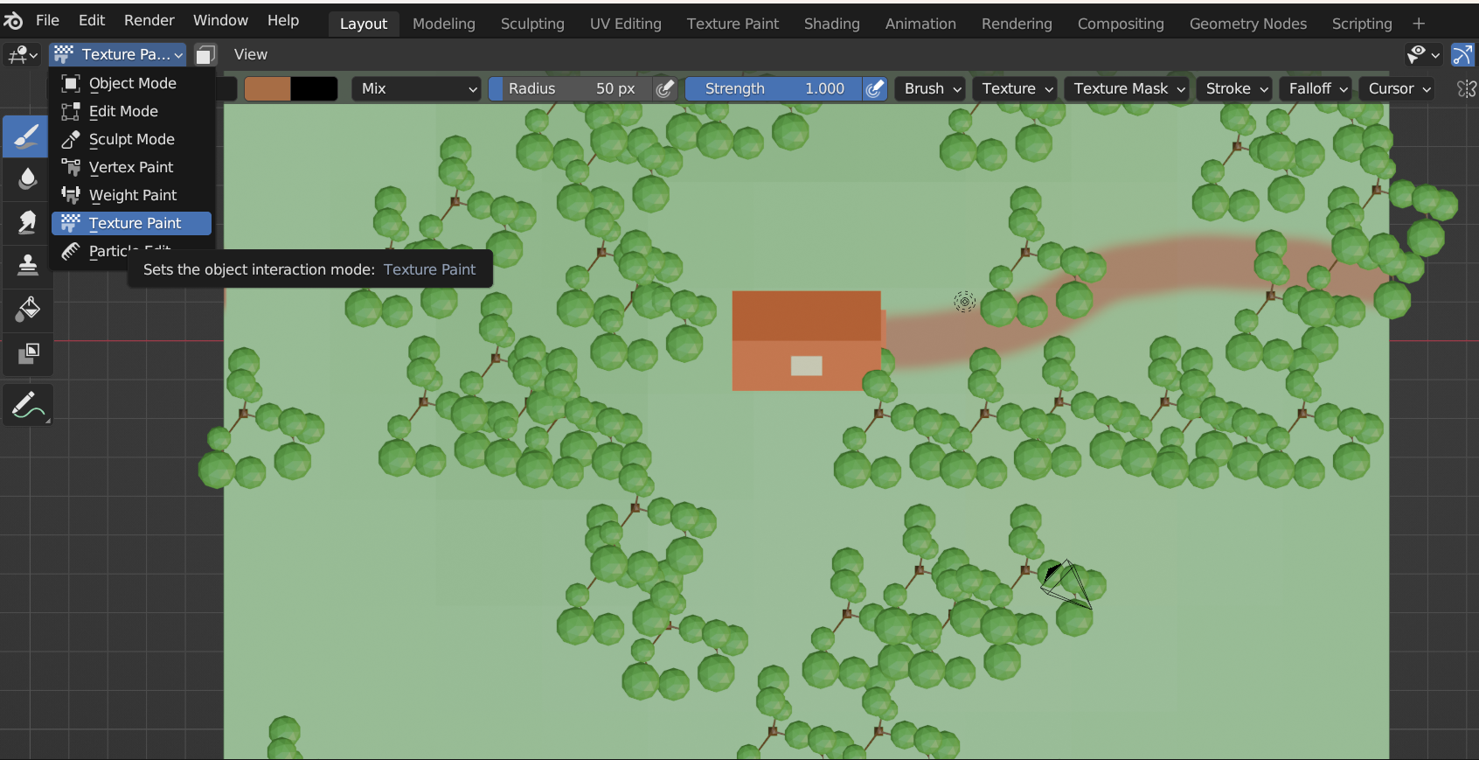1479x760 pixels.
Task: Open the Window menu
Action: pyautogui.click(x=220, y=20)
